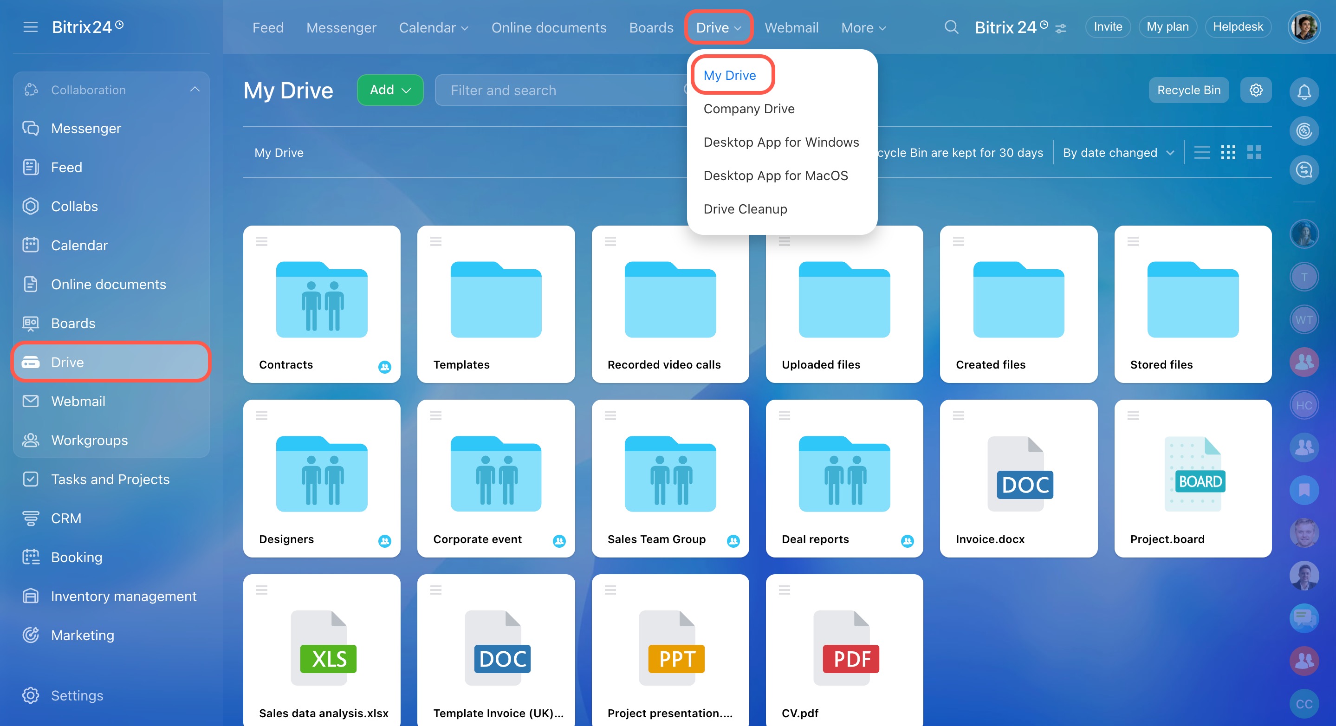Open the Marketing target icon in sidebar

[31, 635]
